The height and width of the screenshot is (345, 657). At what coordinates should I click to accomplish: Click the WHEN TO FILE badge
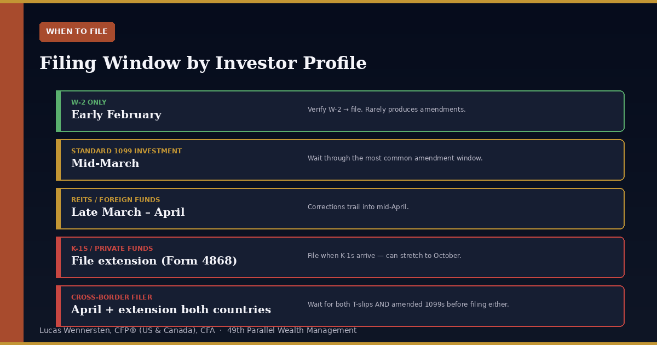click(77, 32)
